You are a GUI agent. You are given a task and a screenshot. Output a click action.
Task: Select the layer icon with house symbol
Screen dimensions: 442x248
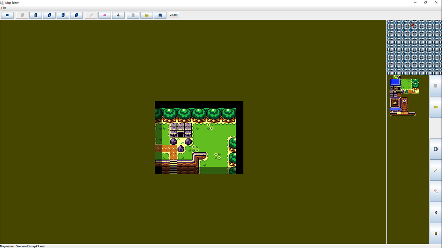63,15
